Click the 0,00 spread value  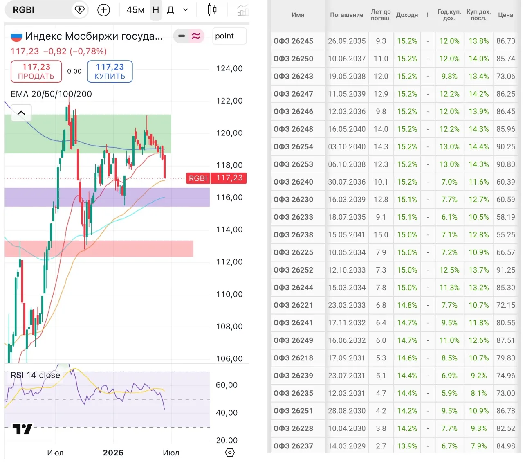point(74,71)
